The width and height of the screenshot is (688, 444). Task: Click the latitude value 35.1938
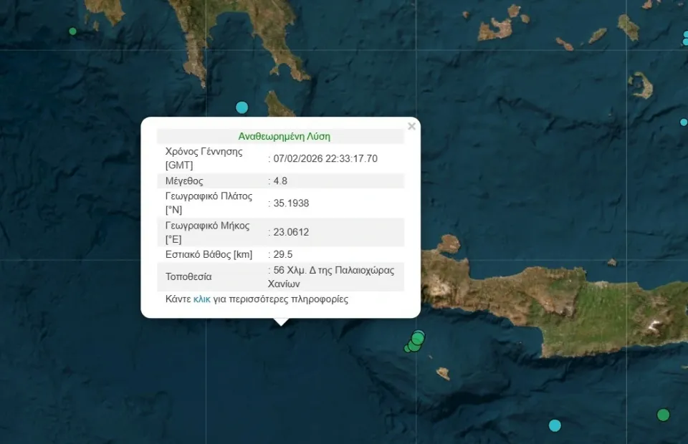pyautogui.click(x=291, y=203)
